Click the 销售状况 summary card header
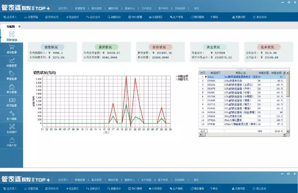The width and height of the screenshot is (298, 193). 51,47
